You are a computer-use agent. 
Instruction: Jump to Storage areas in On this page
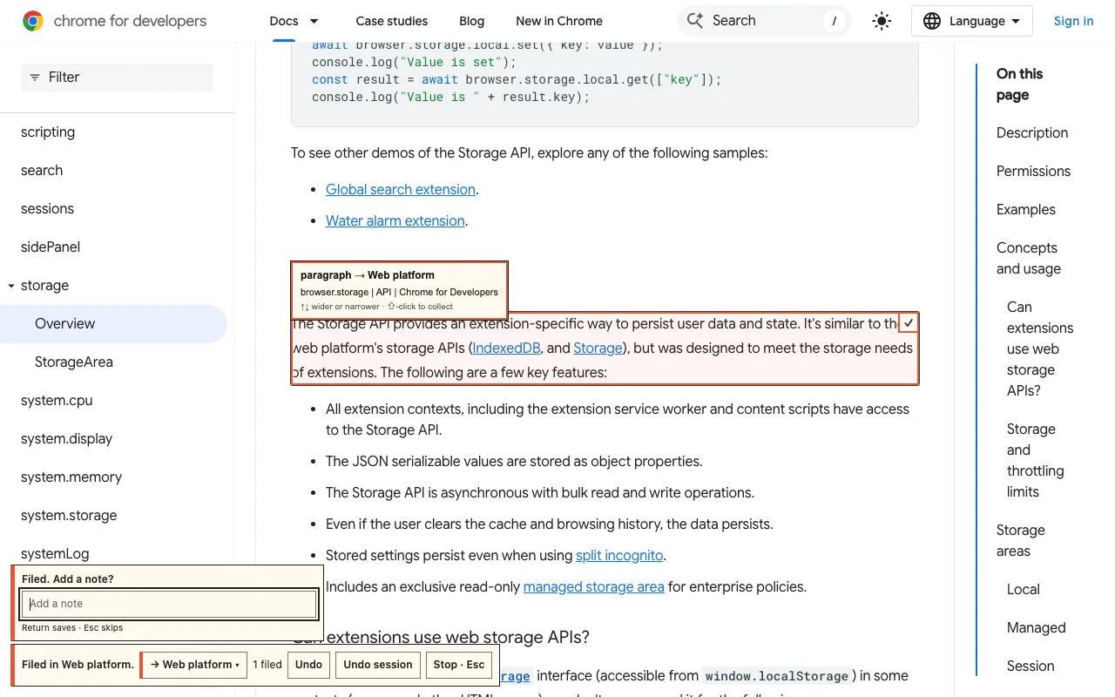[x=1021, y=541]
